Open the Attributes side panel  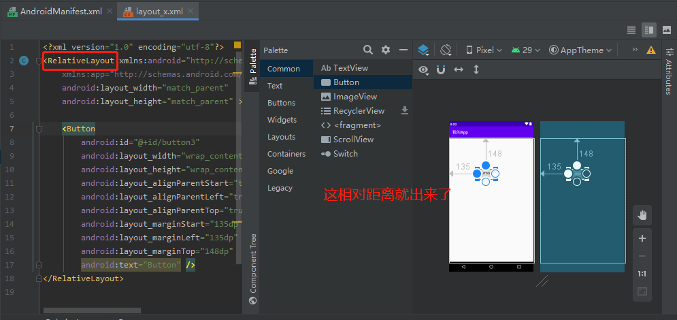tap(669, 71)
